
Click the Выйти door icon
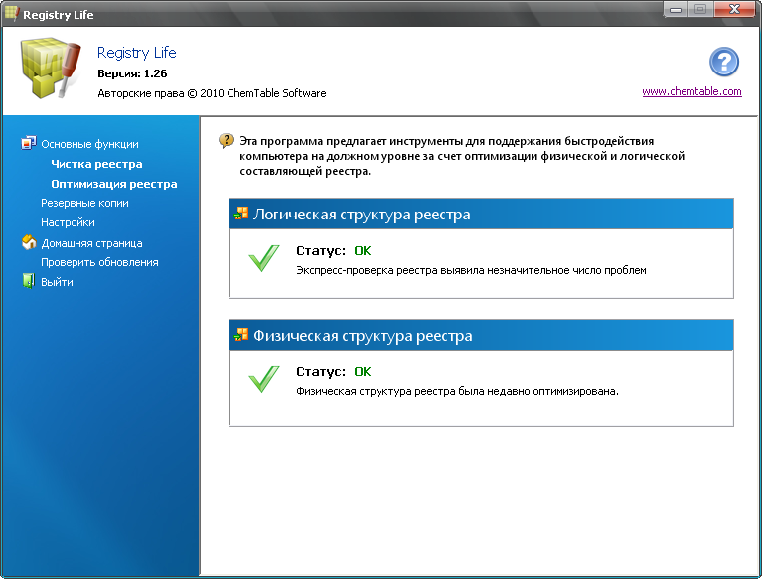[x=28, y=281]
